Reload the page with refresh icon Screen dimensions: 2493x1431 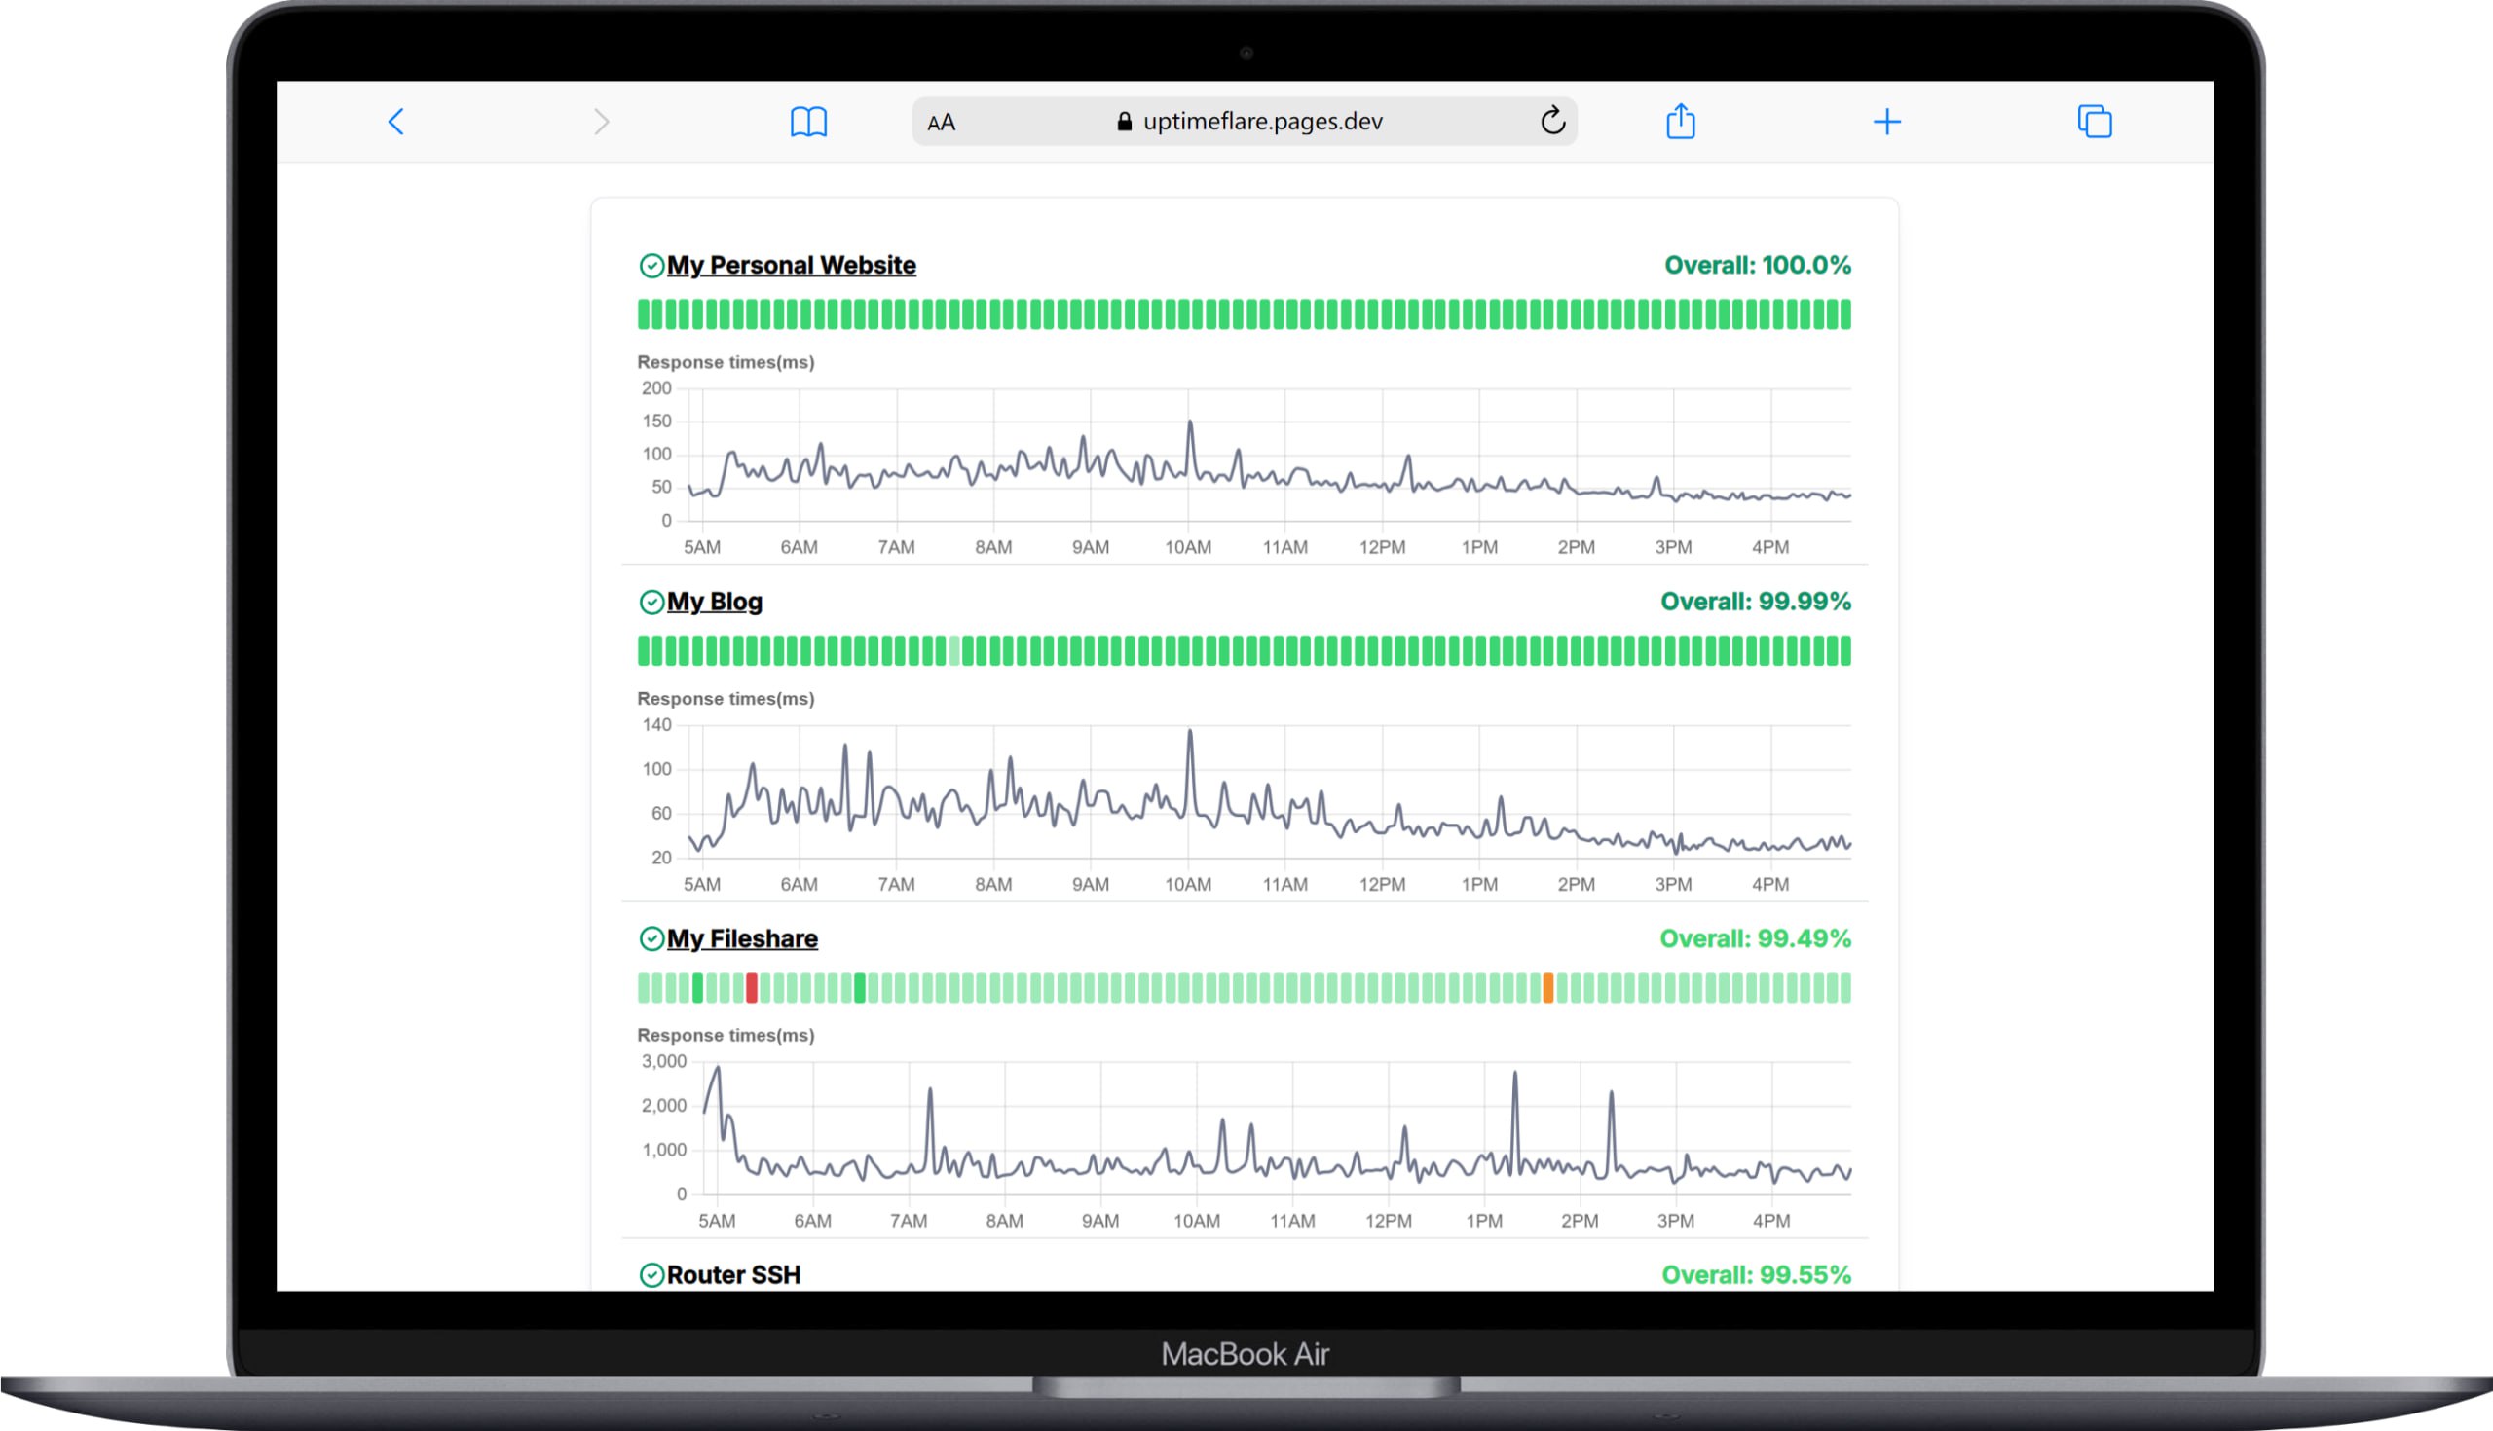pos(1552,121)
